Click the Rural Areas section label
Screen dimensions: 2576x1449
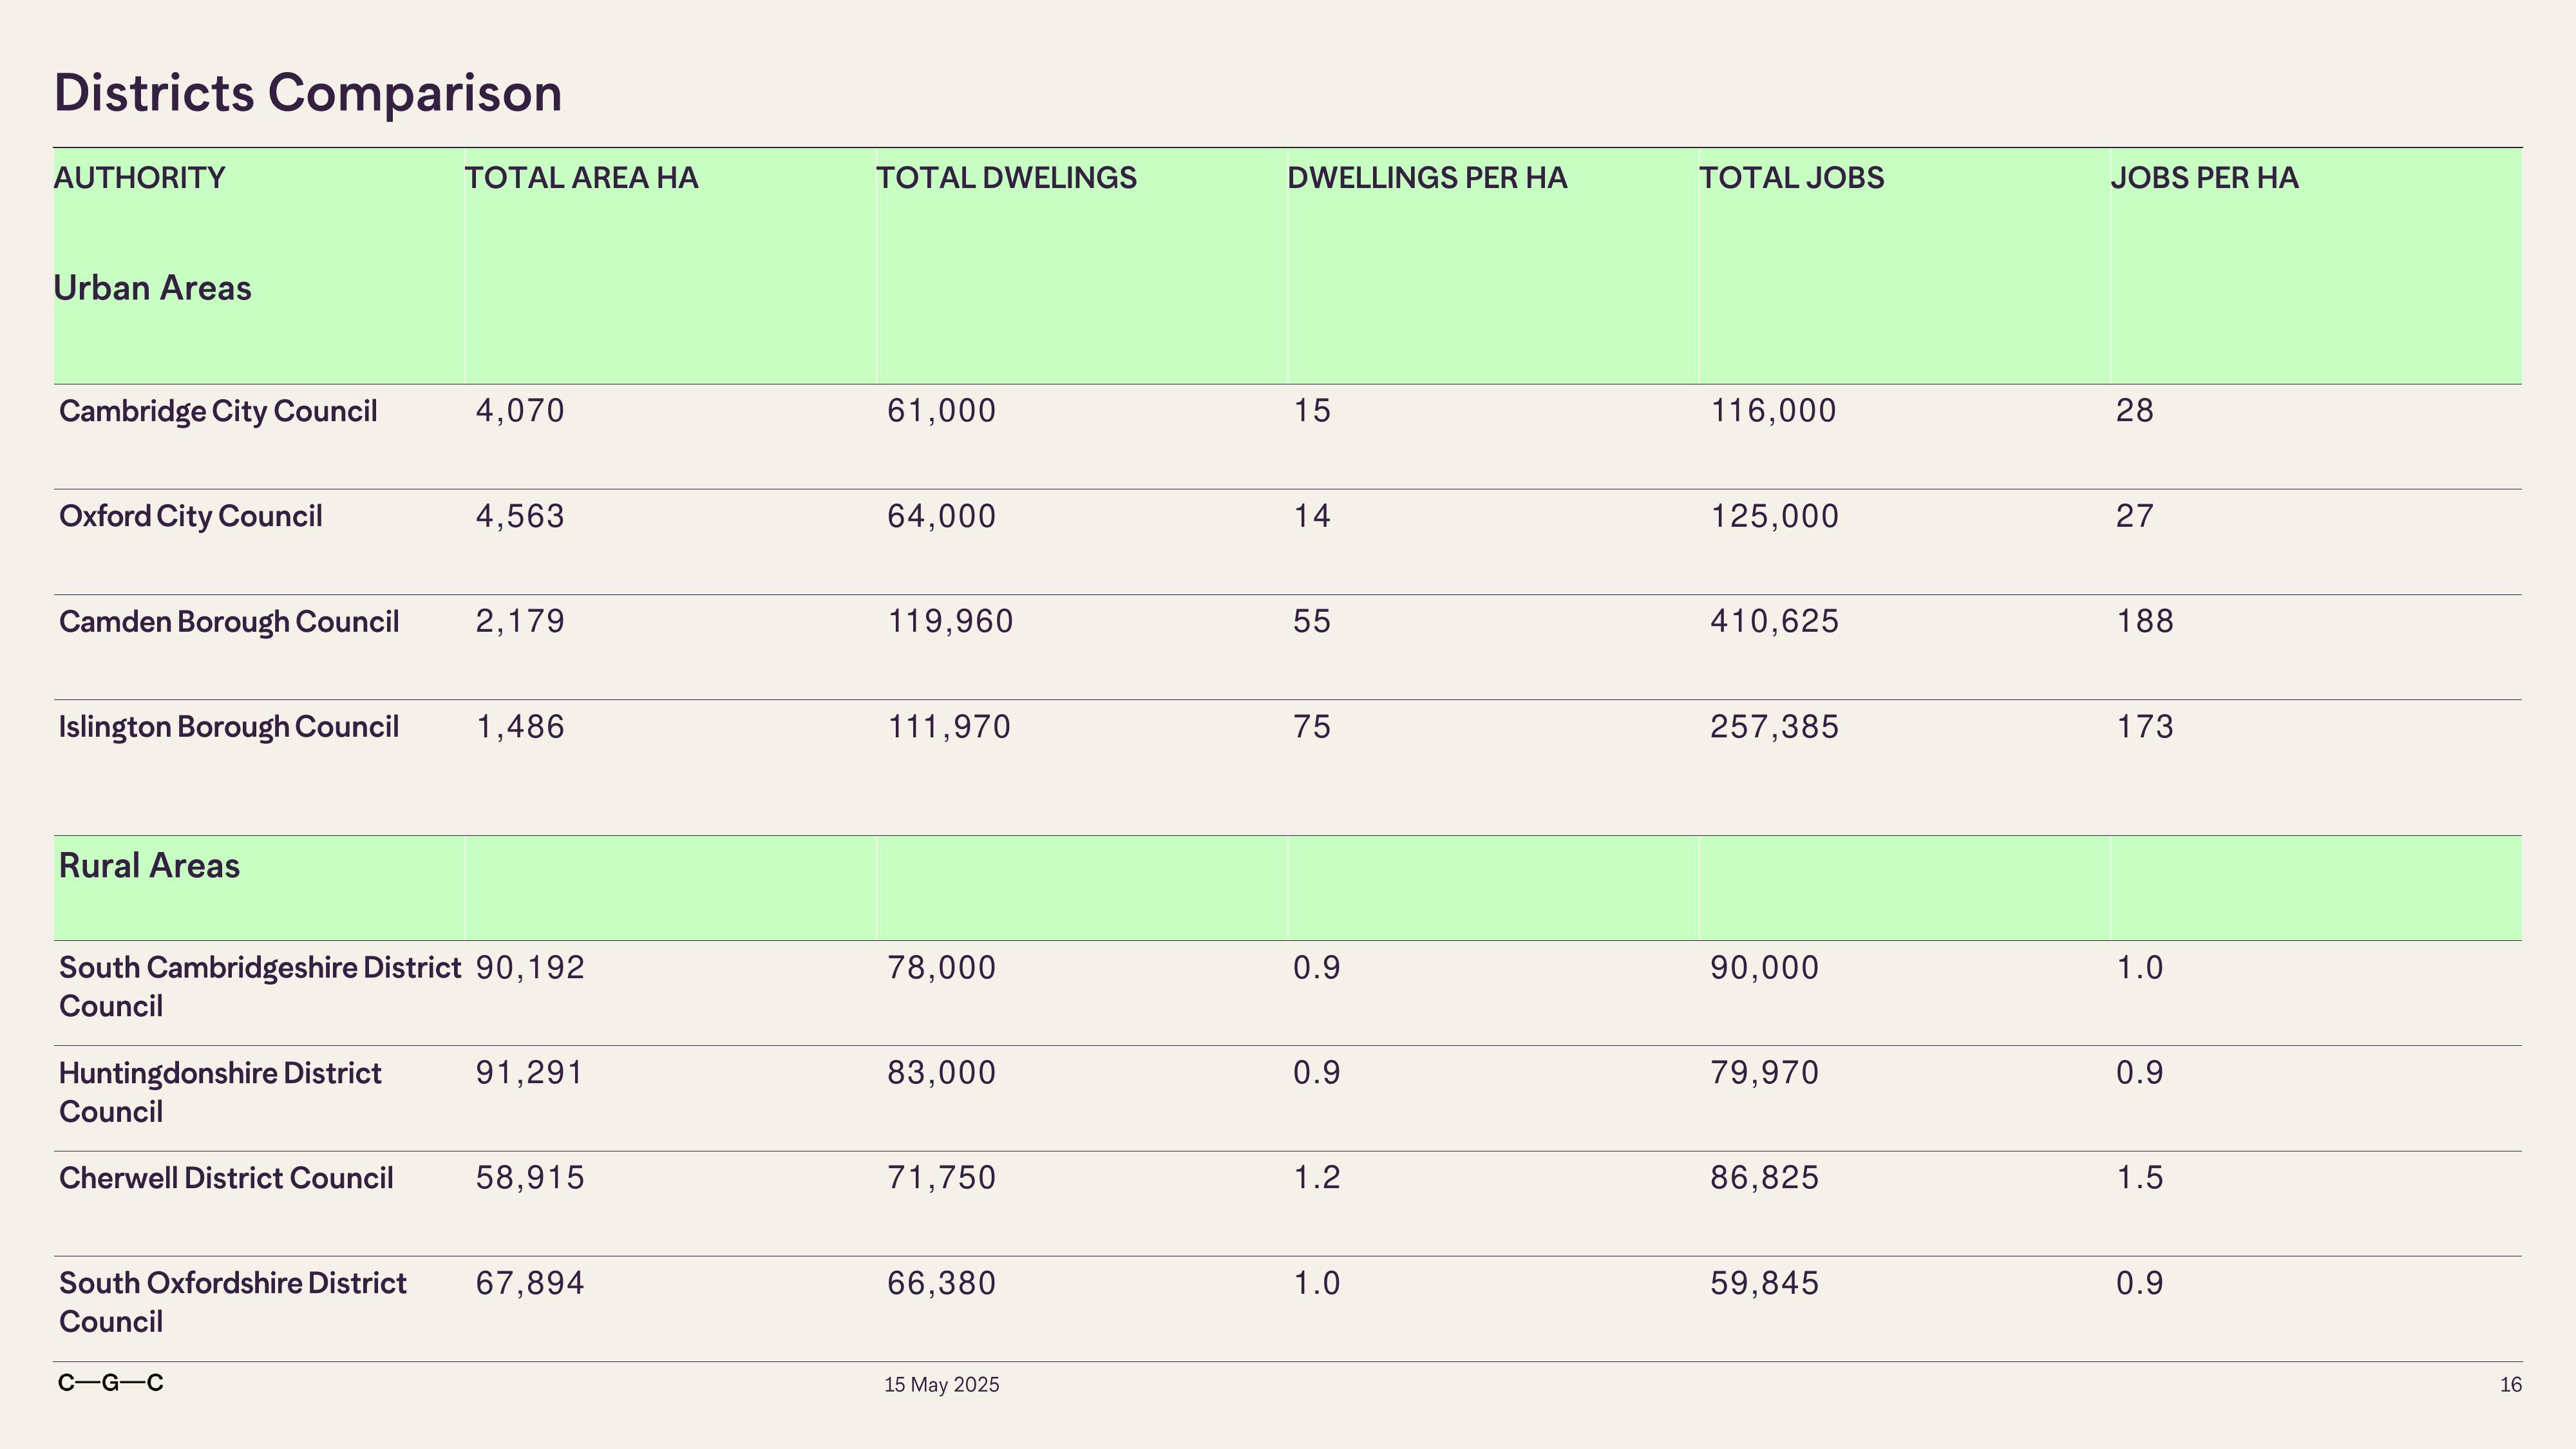(x=149, y=866)
